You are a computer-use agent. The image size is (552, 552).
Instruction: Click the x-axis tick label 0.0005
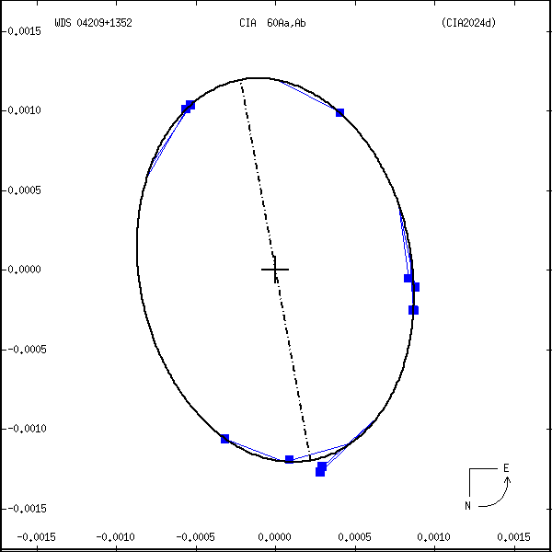pyautogui.click(x=354, y=537)
